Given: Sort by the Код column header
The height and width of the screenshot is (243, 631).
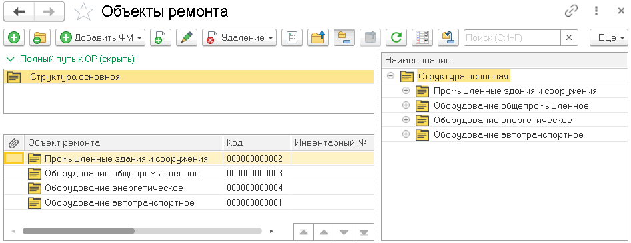Looking at the screenshot, I should 257,142.
